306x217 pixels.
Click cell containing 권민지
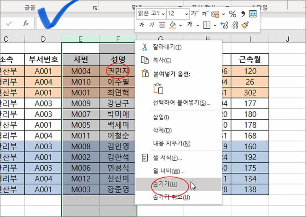[x=118, y=71]
